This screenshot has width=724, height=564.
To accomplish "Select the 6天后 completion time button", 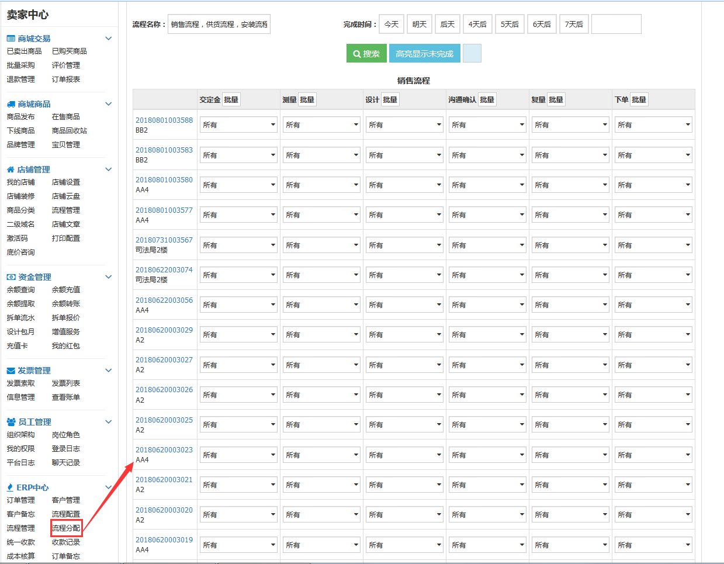I will click(x=542, y=24).
